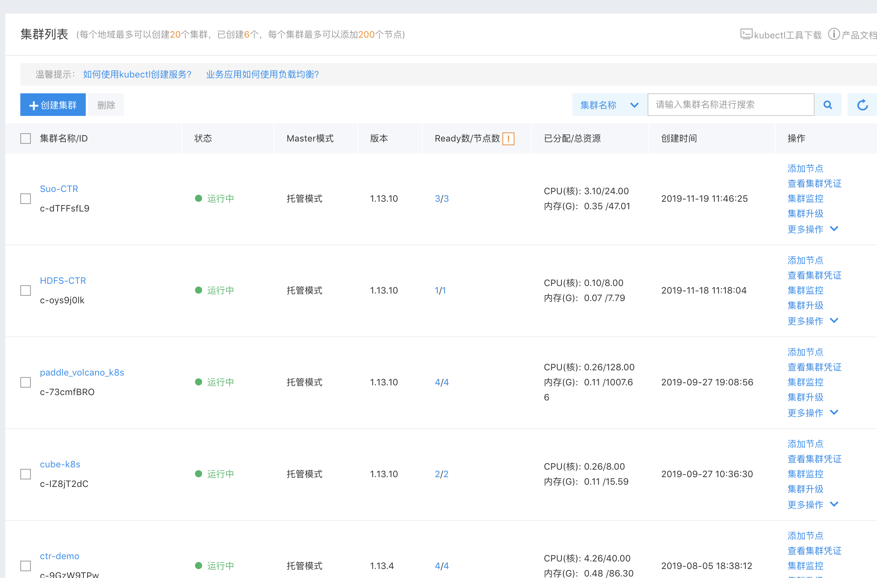Expand 更多操作 for HDFS-CTR
The width and height of the screenshot is (877, 578).
[x=813, y=321]
